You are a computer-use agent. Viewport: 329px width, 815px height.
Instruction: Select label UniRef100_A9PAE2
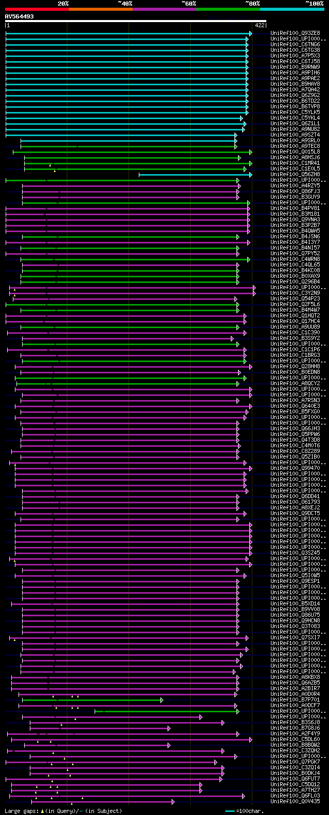[x=295, y=79]
